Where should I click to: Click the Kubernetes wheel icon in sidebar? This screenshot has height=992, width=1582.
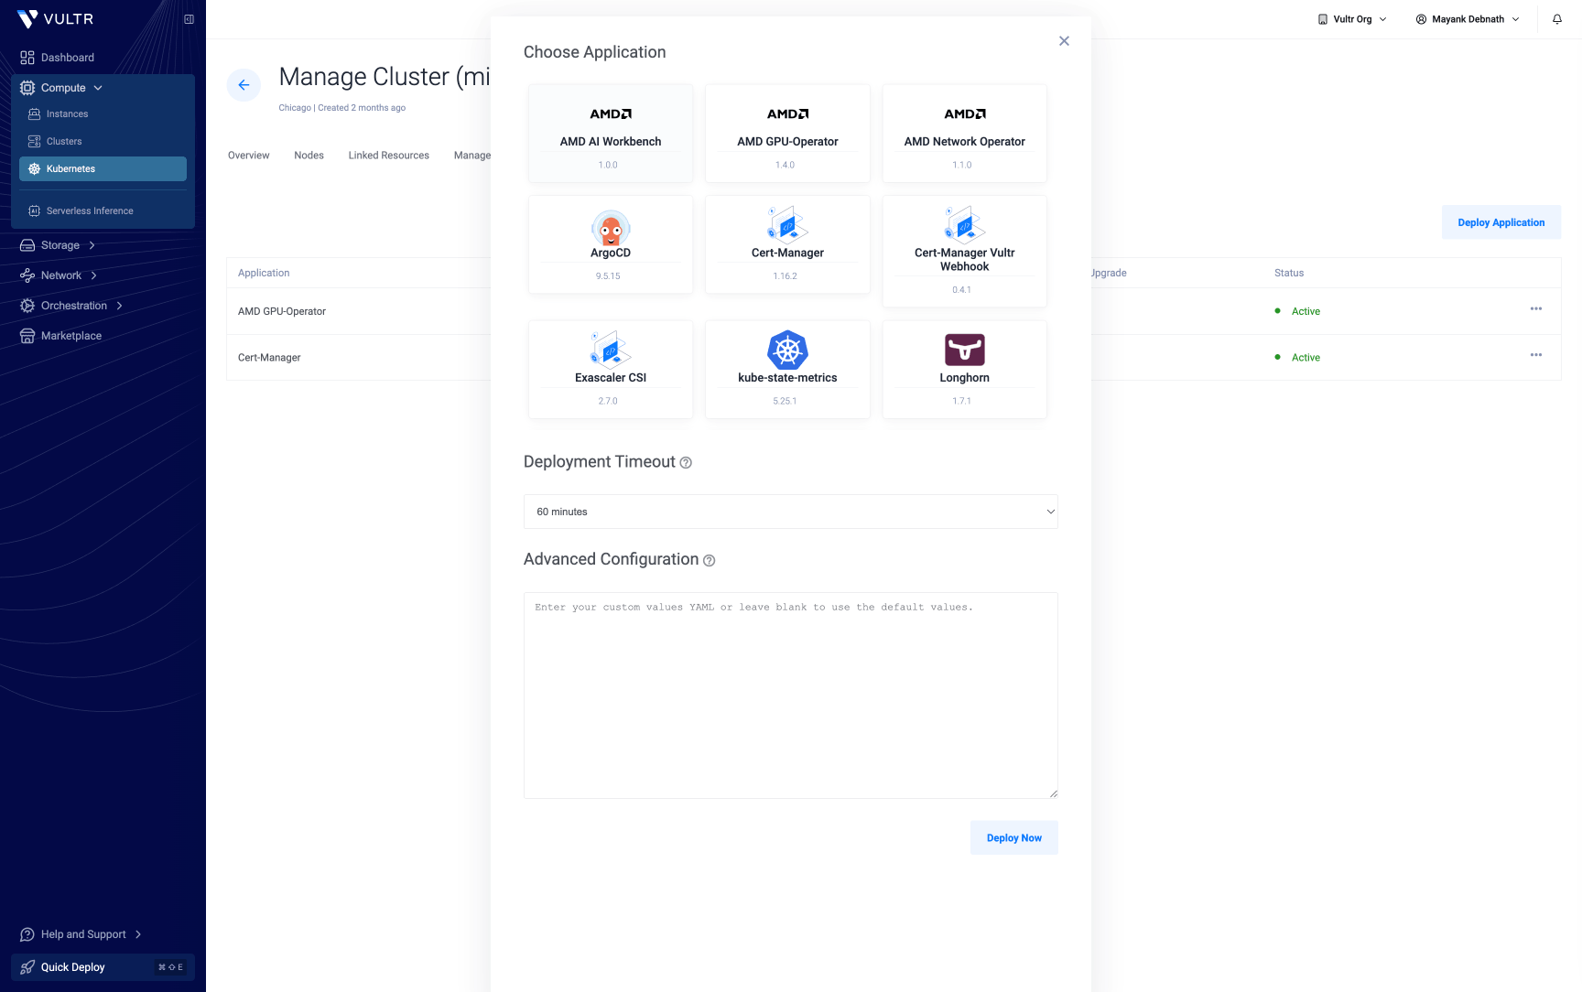coord(35,169)
